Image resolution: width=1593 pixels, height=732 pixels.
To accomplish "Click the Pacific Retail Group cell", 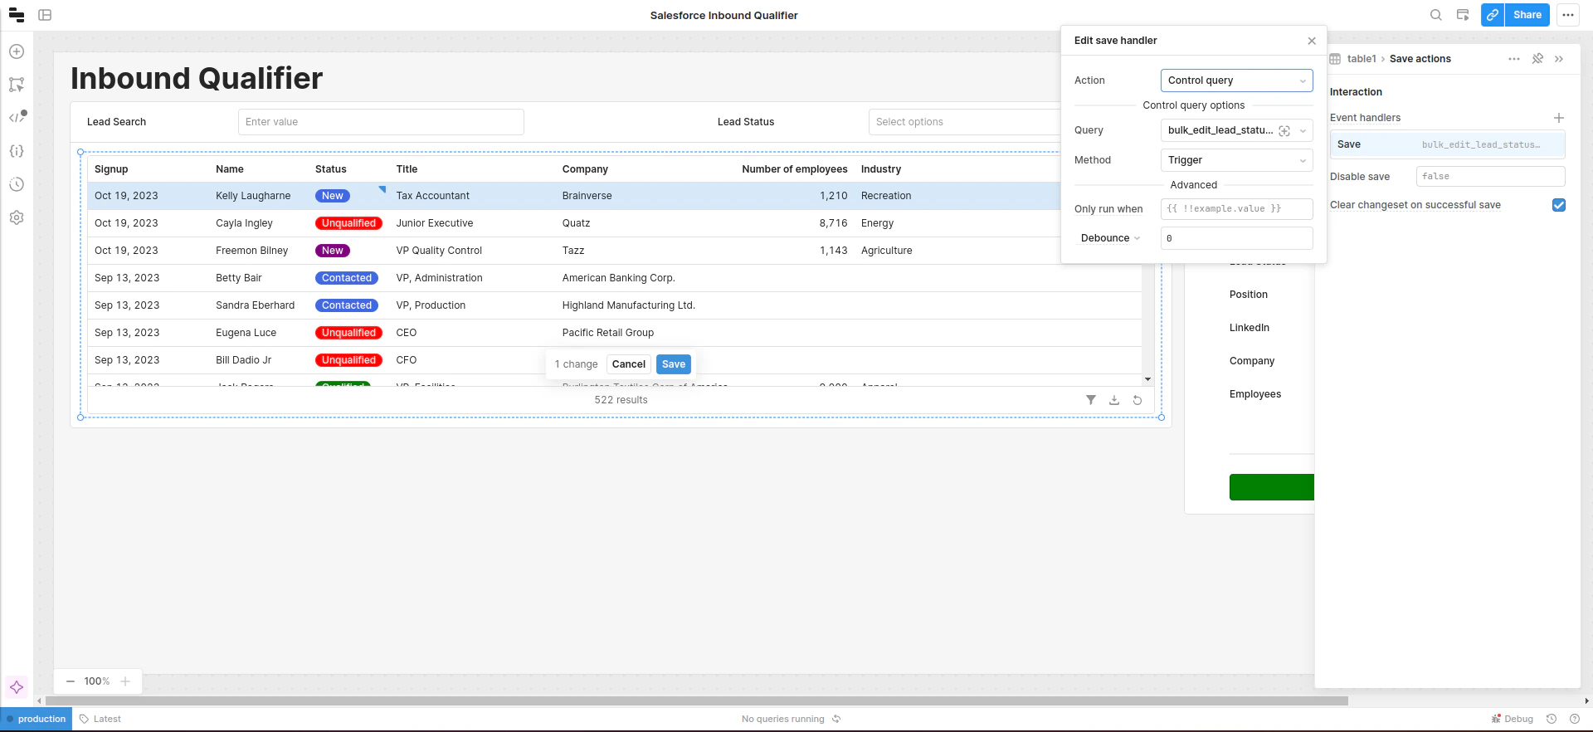I will click(608, 333).
